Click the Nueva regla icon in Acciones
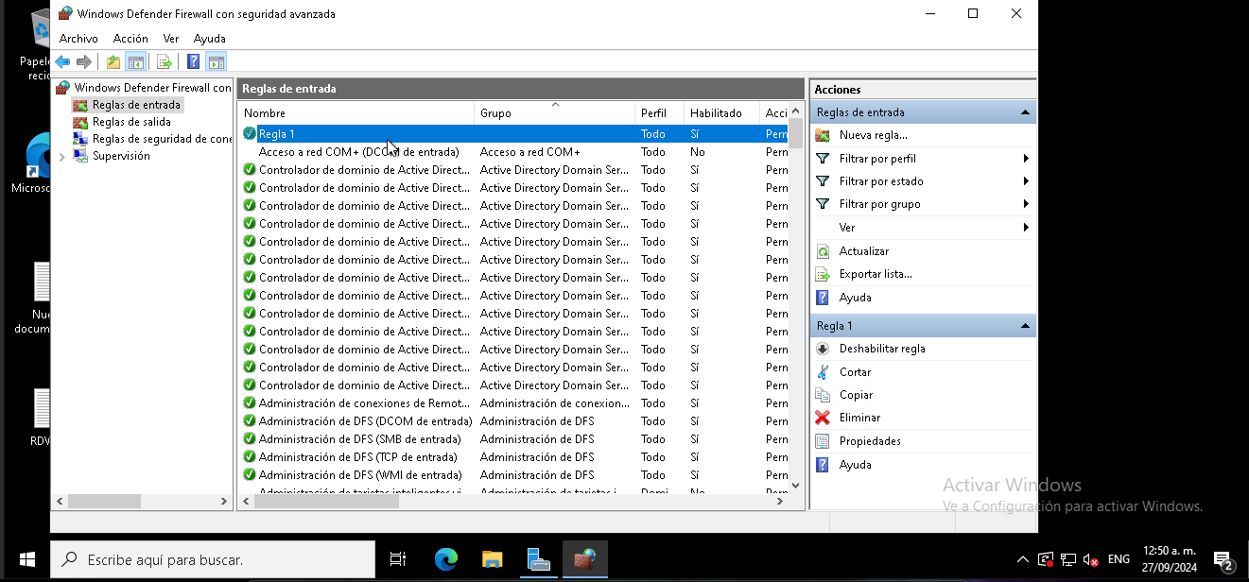The image size is (1249, 582). pyautogui.click(x=823, y=135)
